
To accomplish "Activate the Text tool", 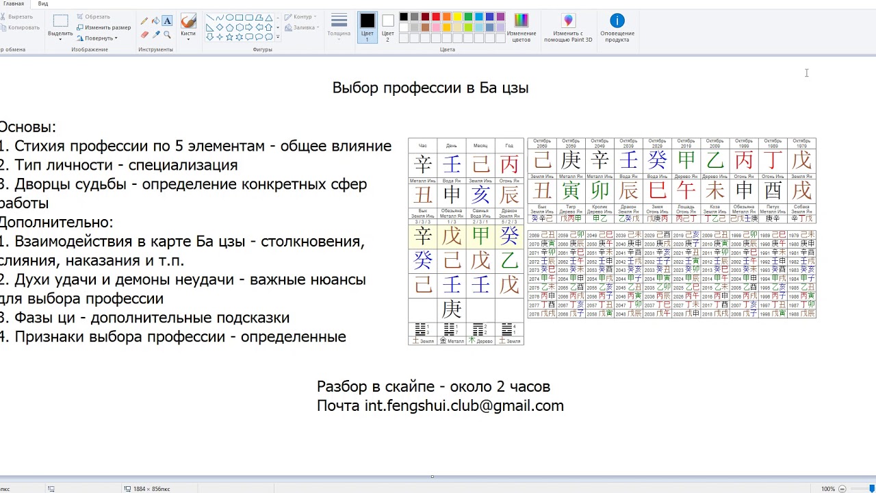I will [167, 21].
